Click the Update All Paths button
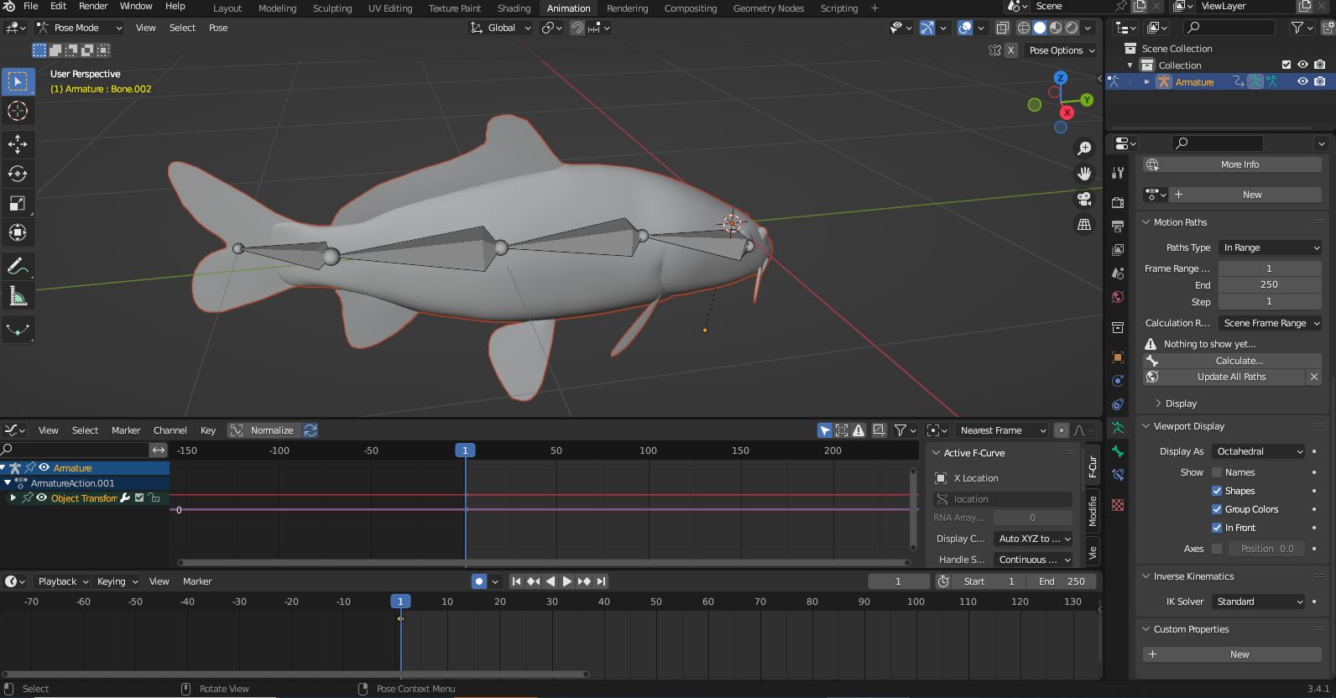1336x698 pixels. (1224, 377)
